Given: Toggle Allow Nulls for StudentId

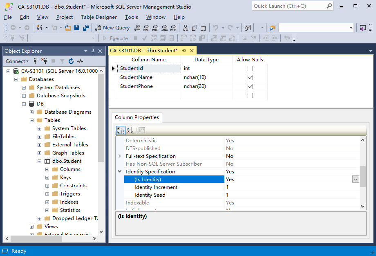Looking at the screenshot, I should tap(250, 69).
